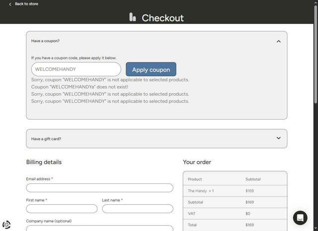Focus the Company name field

click(99, 228)
